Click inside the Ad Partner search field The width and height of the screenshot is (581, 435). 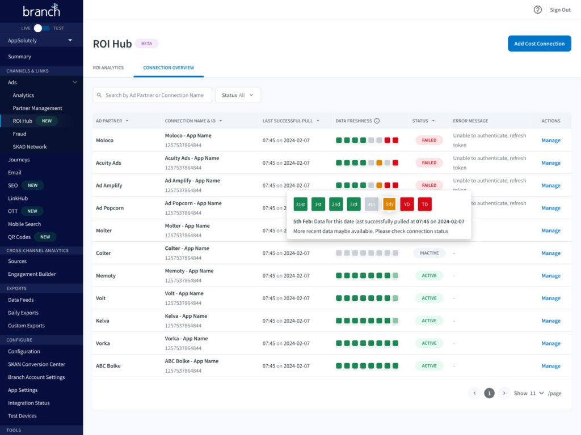click(153, 95)
